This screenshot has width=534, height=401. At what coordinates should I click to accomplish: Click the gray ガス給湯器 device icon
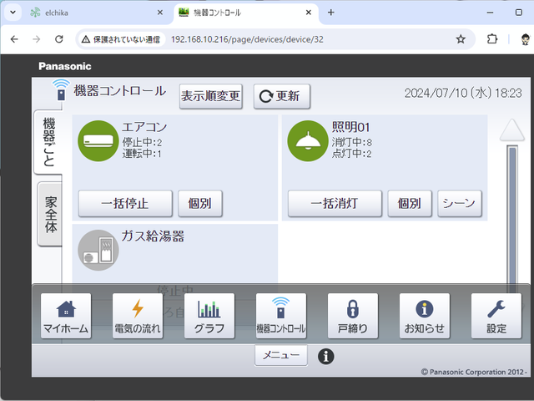(98, 251)
